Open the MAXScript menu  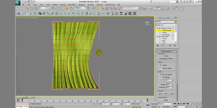click(x=100, y=5)
